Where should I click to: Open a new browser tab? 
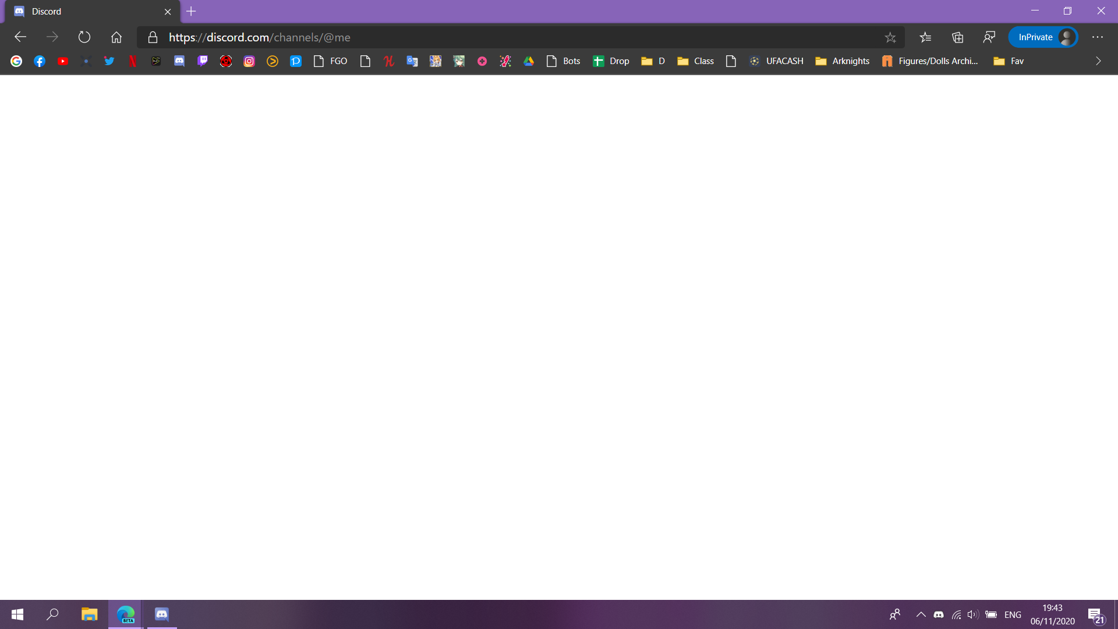point(191,12)
